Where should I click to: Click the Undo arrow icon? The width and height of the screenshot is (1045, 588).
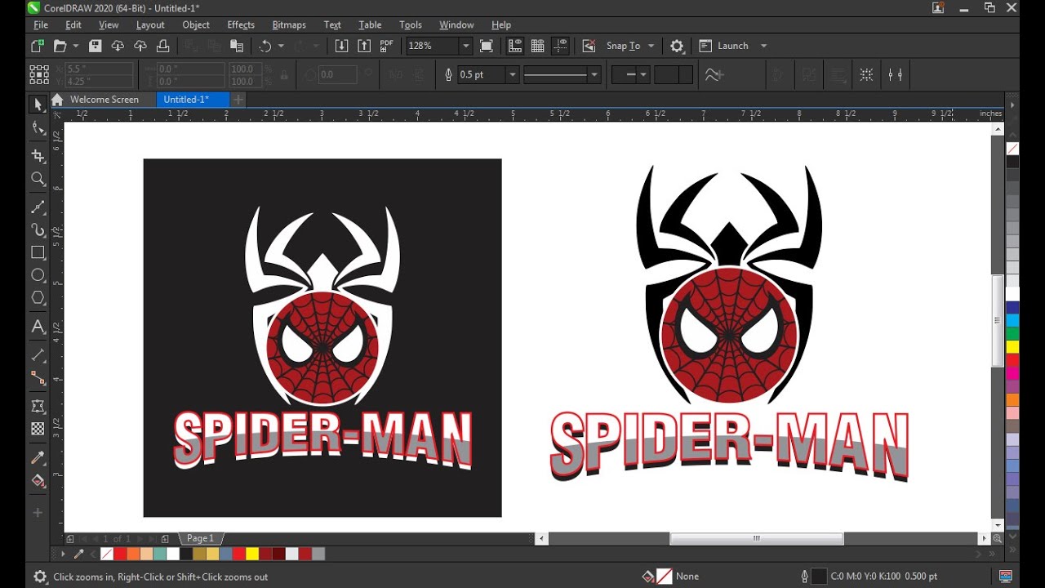click(x=265, y=46)
